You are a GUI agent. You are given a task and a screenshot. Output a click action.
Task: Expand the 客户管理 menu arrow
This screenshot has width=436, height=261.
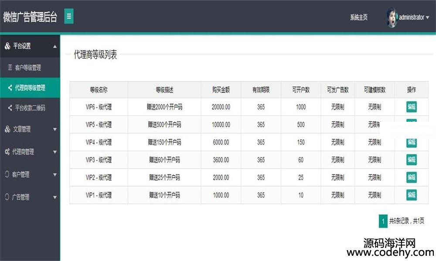(54, 174)
